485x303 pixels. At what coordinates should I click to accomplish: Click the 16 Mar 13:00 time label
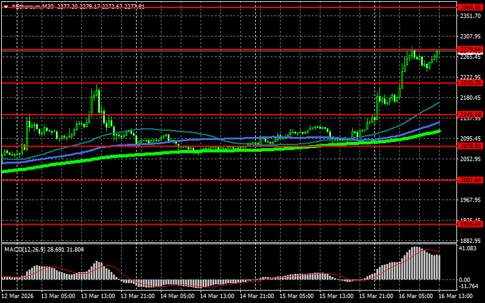coord(456,296)
